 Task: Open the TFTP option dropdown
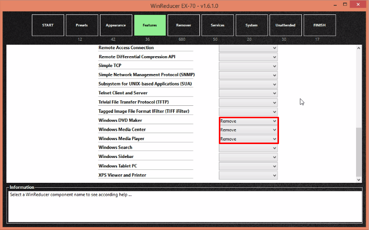[x=248, y=102]
